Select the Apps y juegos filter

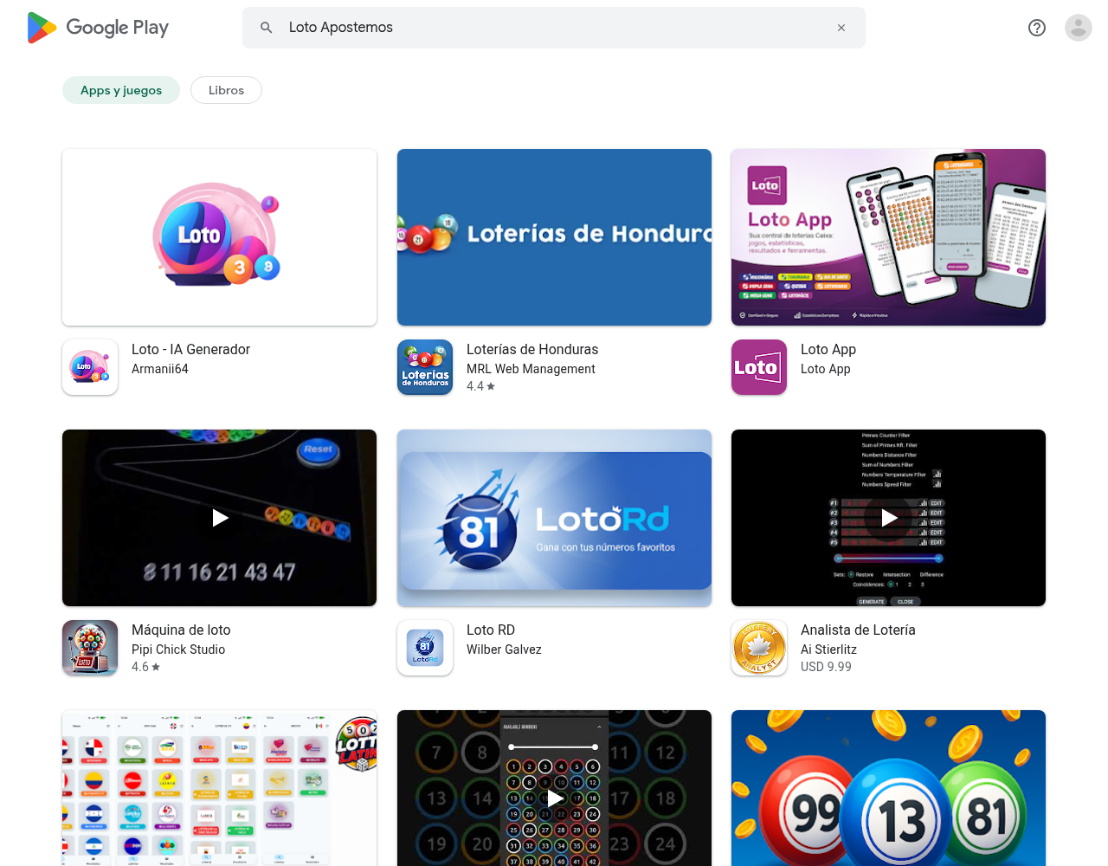pyautogui.click(x=121, y=90)
